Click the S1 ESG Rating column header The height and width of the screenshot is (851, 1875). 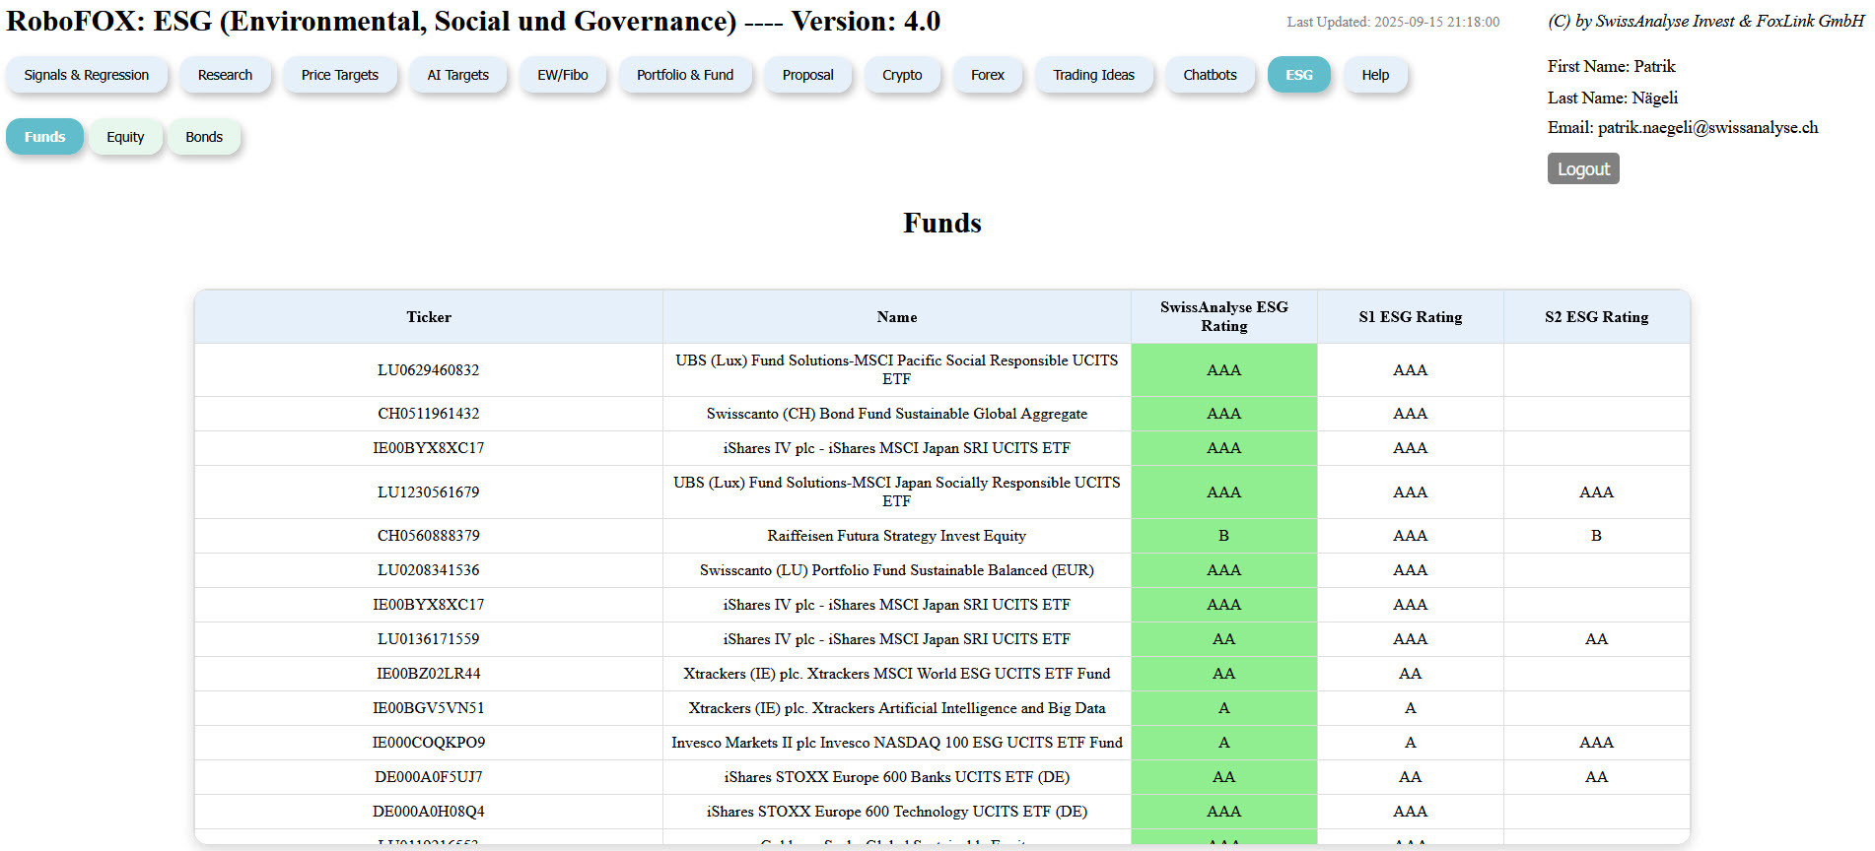click(x=1411, y=317)
